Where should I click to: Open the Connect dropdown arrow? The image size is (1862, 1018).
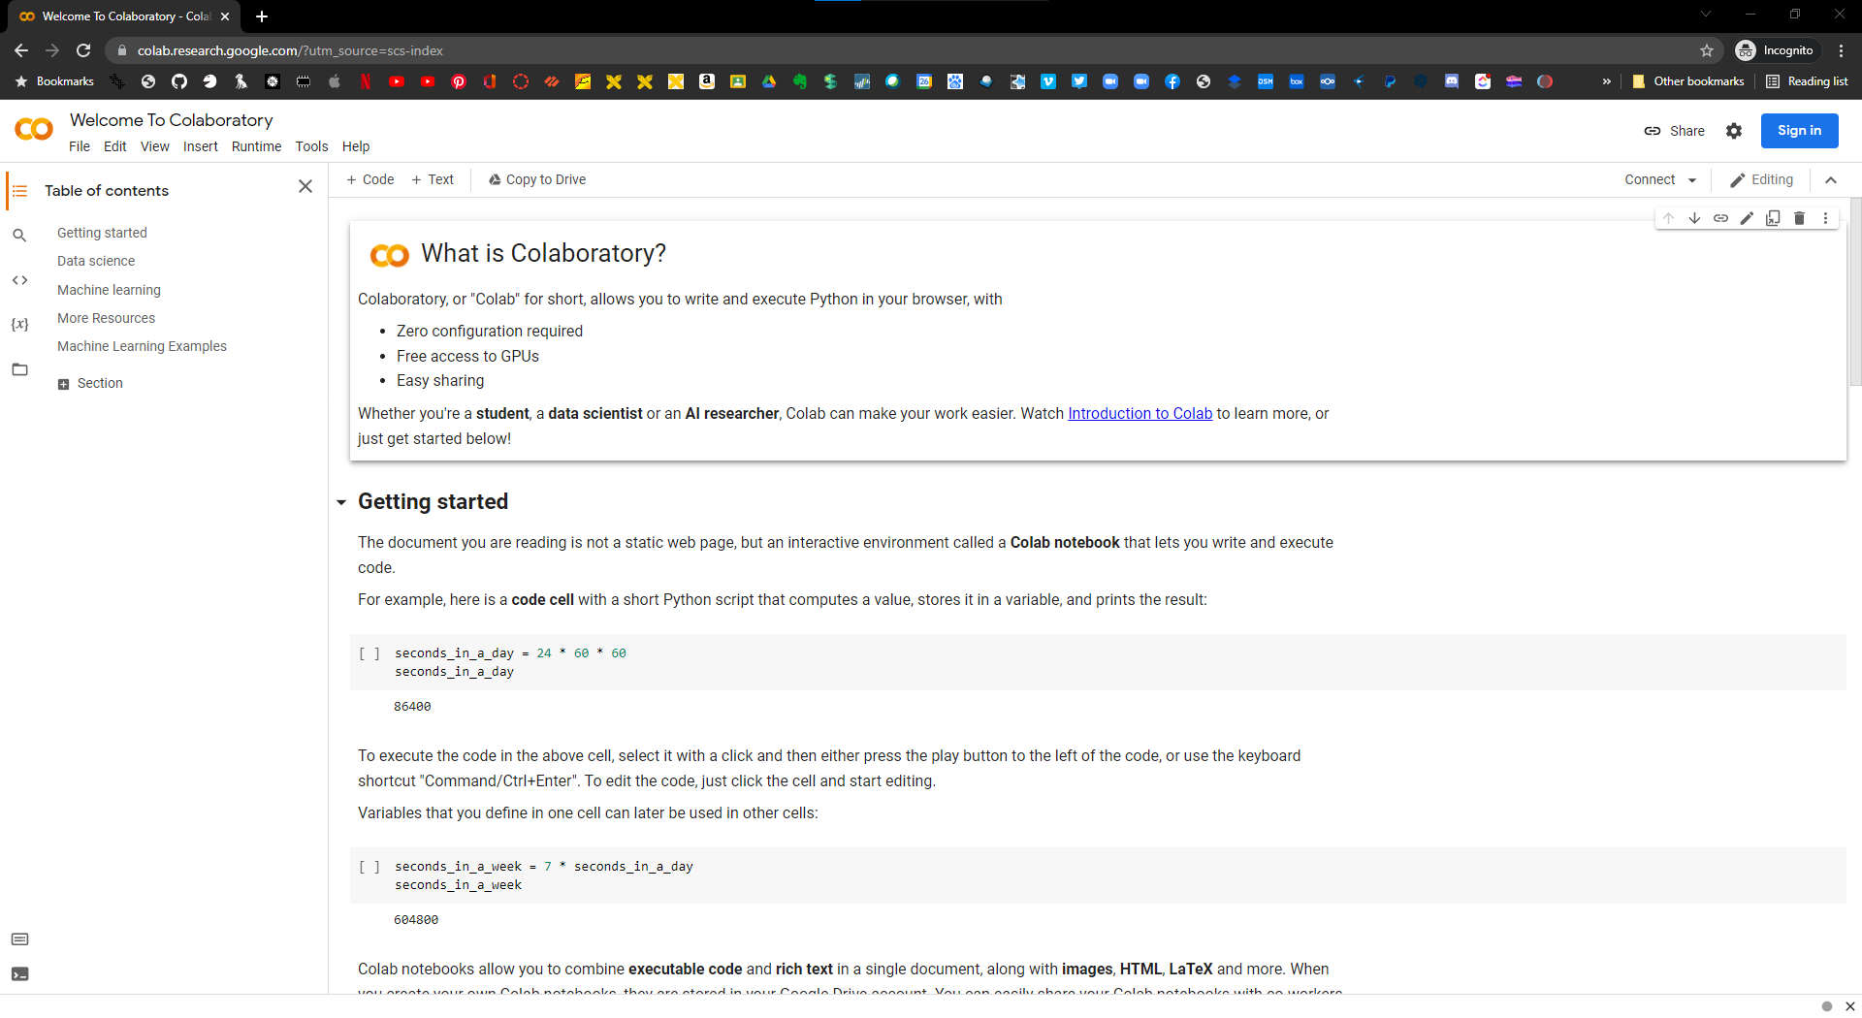[x=1692, y=180]
